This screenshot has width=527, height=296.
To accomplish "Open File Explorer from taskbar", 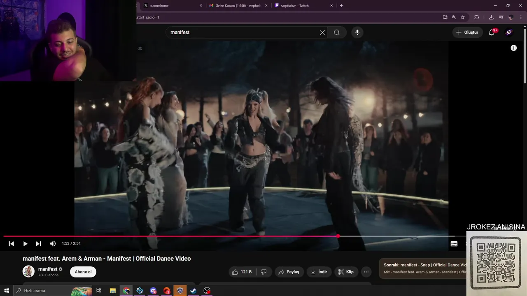I will pyautogui.click(x=113, y=291).
